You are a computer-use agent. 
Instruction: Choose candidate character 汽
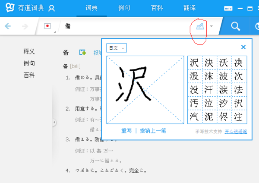click(x=194, y=117)
